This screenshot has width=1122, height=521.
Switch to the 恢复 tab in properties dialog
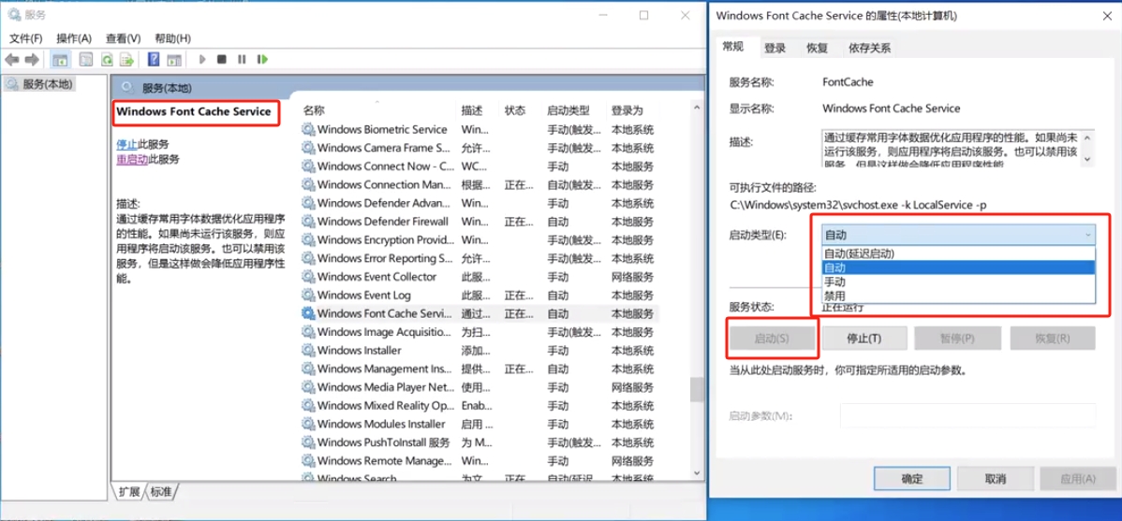click(818, 48)
